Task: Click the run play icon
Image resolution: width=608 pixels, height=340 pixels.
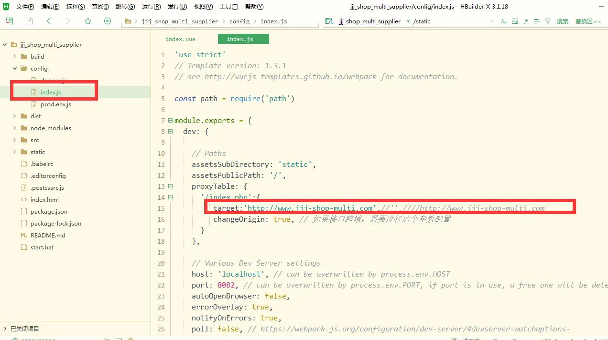Action: (x=108, y=21)
